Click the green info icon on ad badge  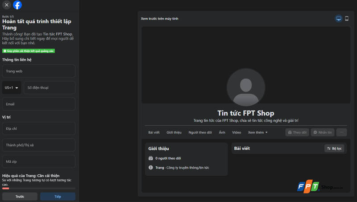(x=5, y=51)
